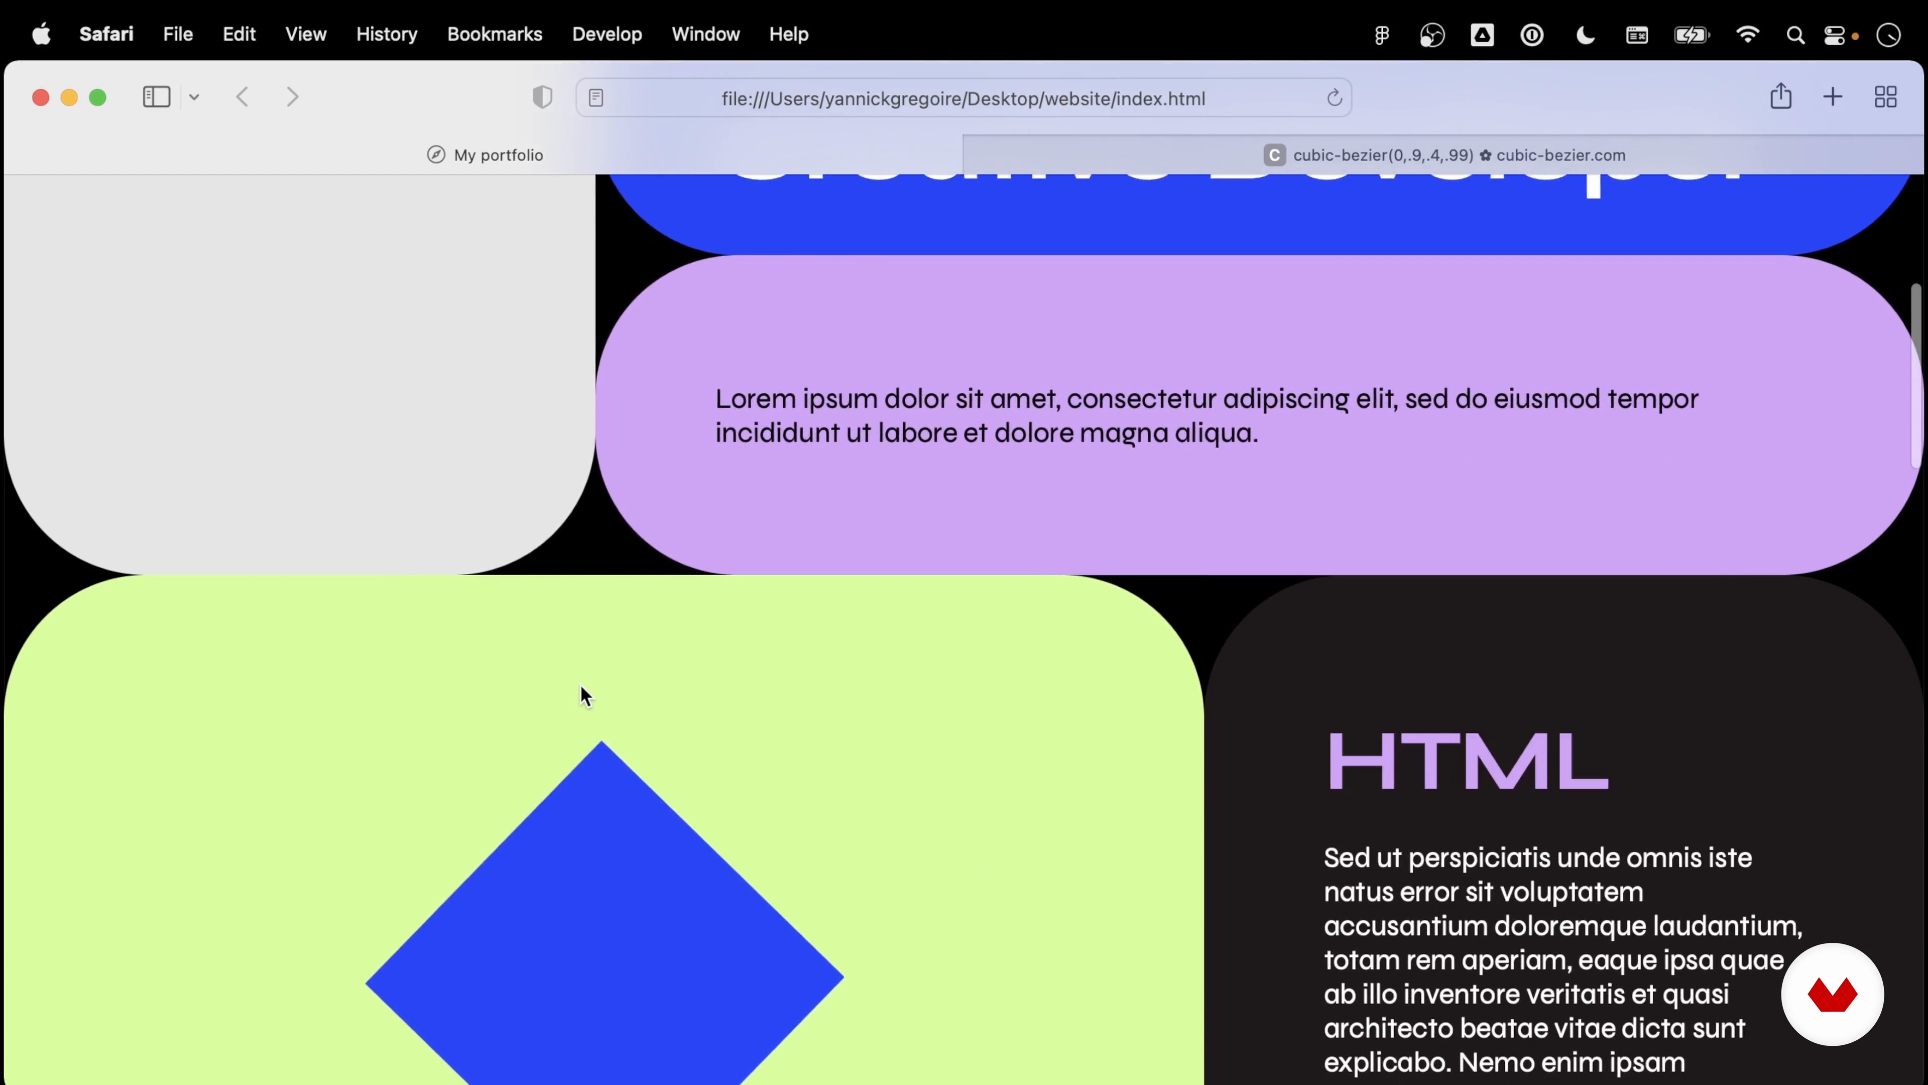The width and height of the screenshot is (1928, 1085).
Task: Open the Apple menu
Action: [x=42, y=35]
